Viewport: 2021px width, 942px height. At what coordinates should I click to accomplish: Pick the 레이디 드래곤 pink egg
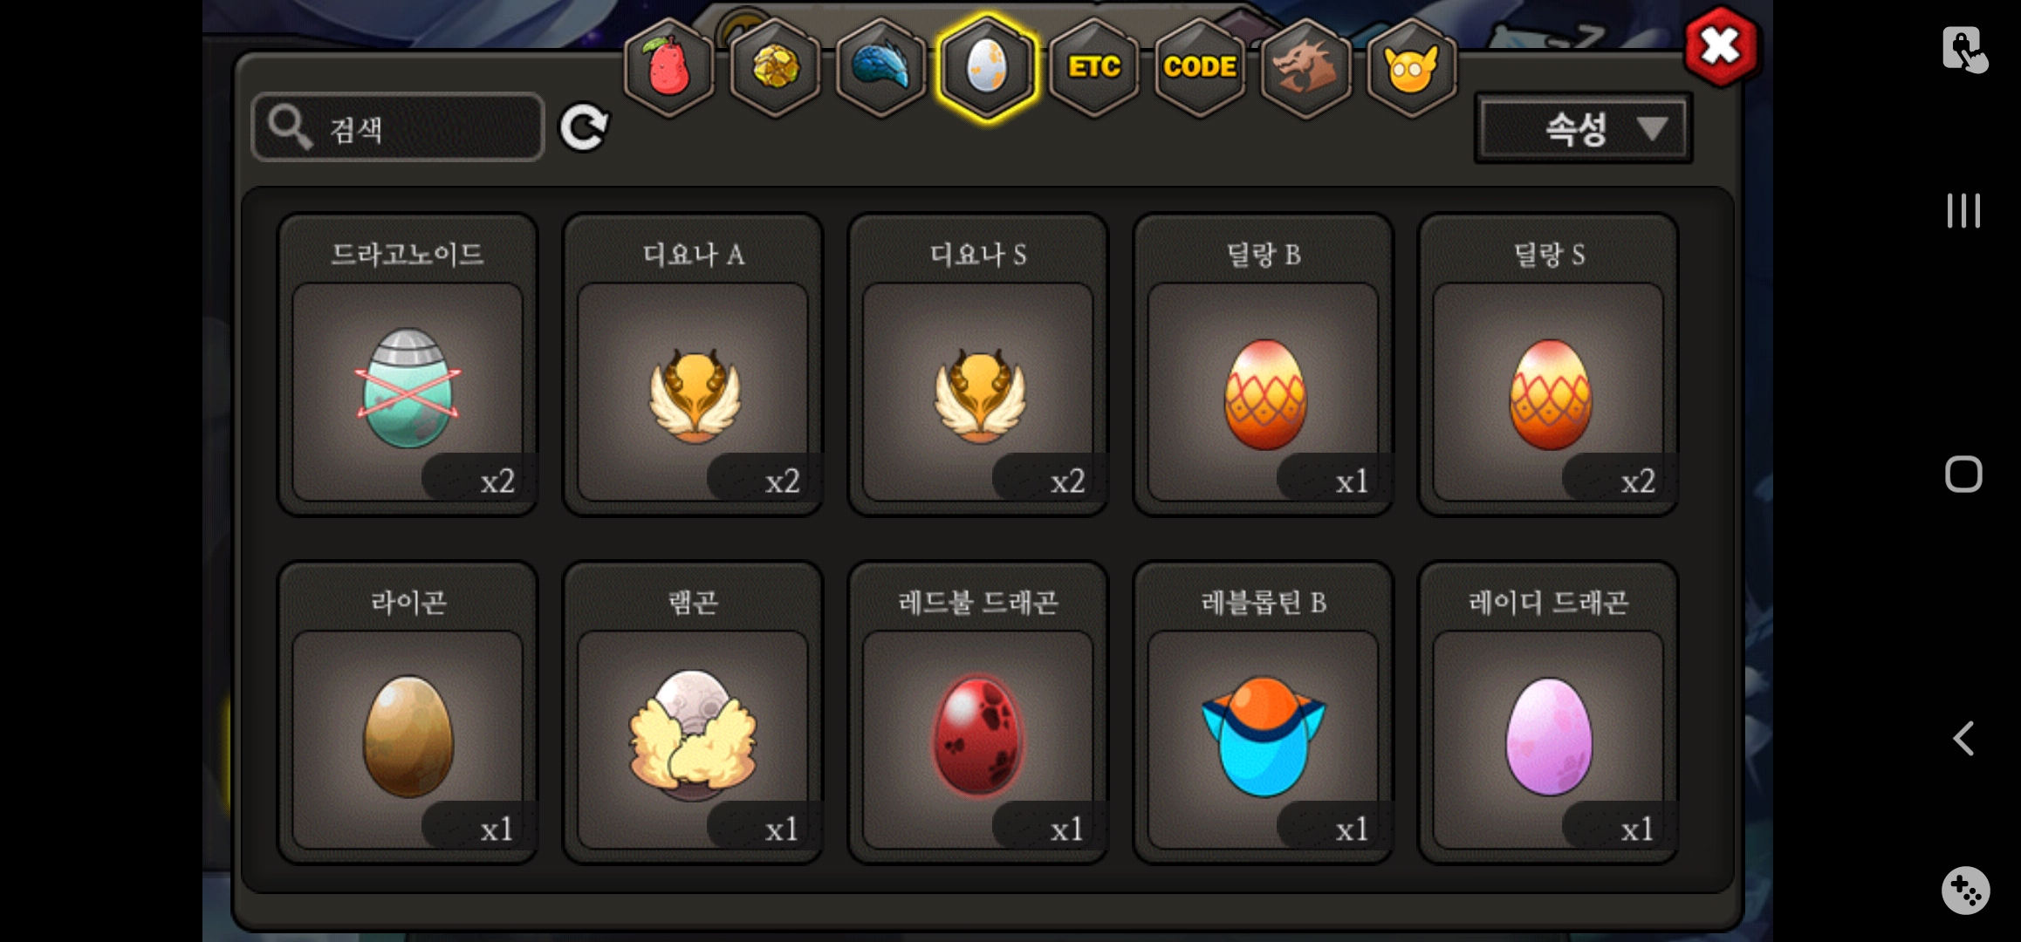click(x=1549, y=712)
